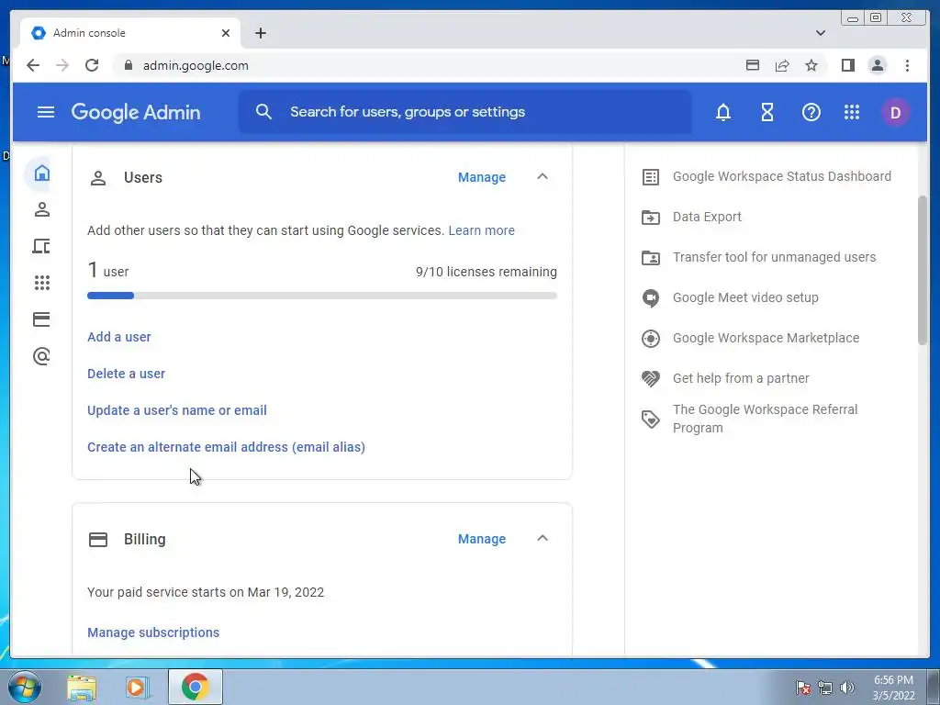This screenshot has height=705, width=940.
Task: Open Chrome profile icon
Action: (877, 65)
